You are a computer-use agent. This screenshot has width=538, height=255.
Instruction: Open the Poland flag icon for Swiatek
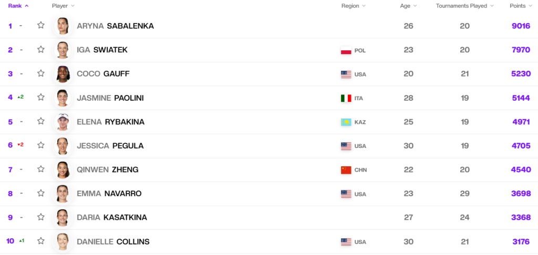346,51
